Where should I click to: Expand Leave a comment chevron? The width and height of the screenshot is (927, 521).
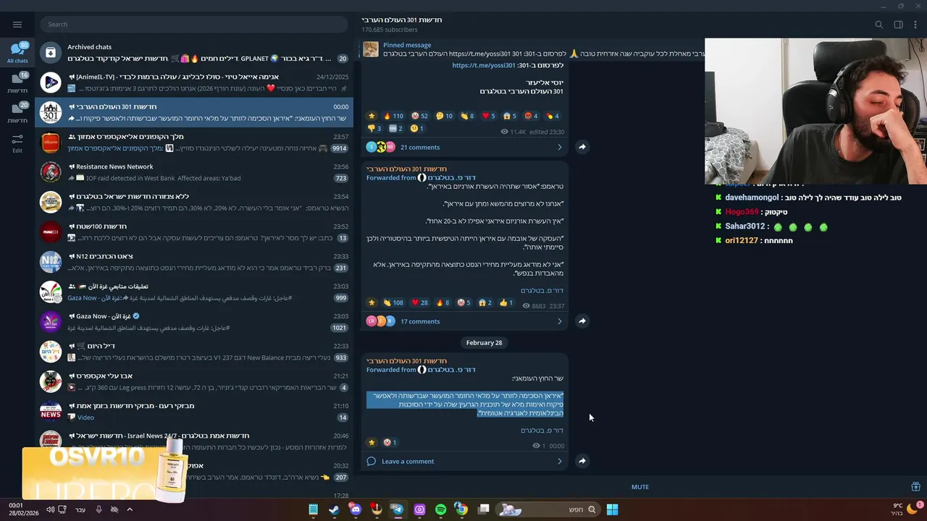click(x=559, y=461)
